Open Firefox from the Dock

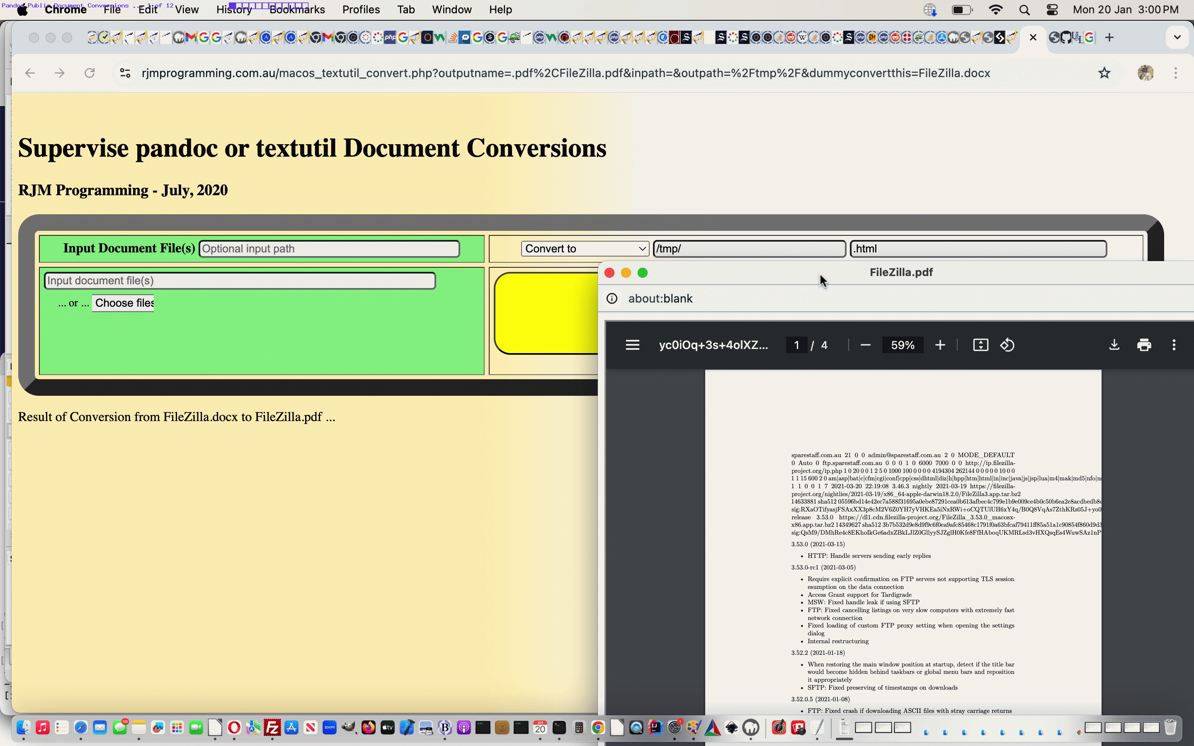[x=368, y=727]
